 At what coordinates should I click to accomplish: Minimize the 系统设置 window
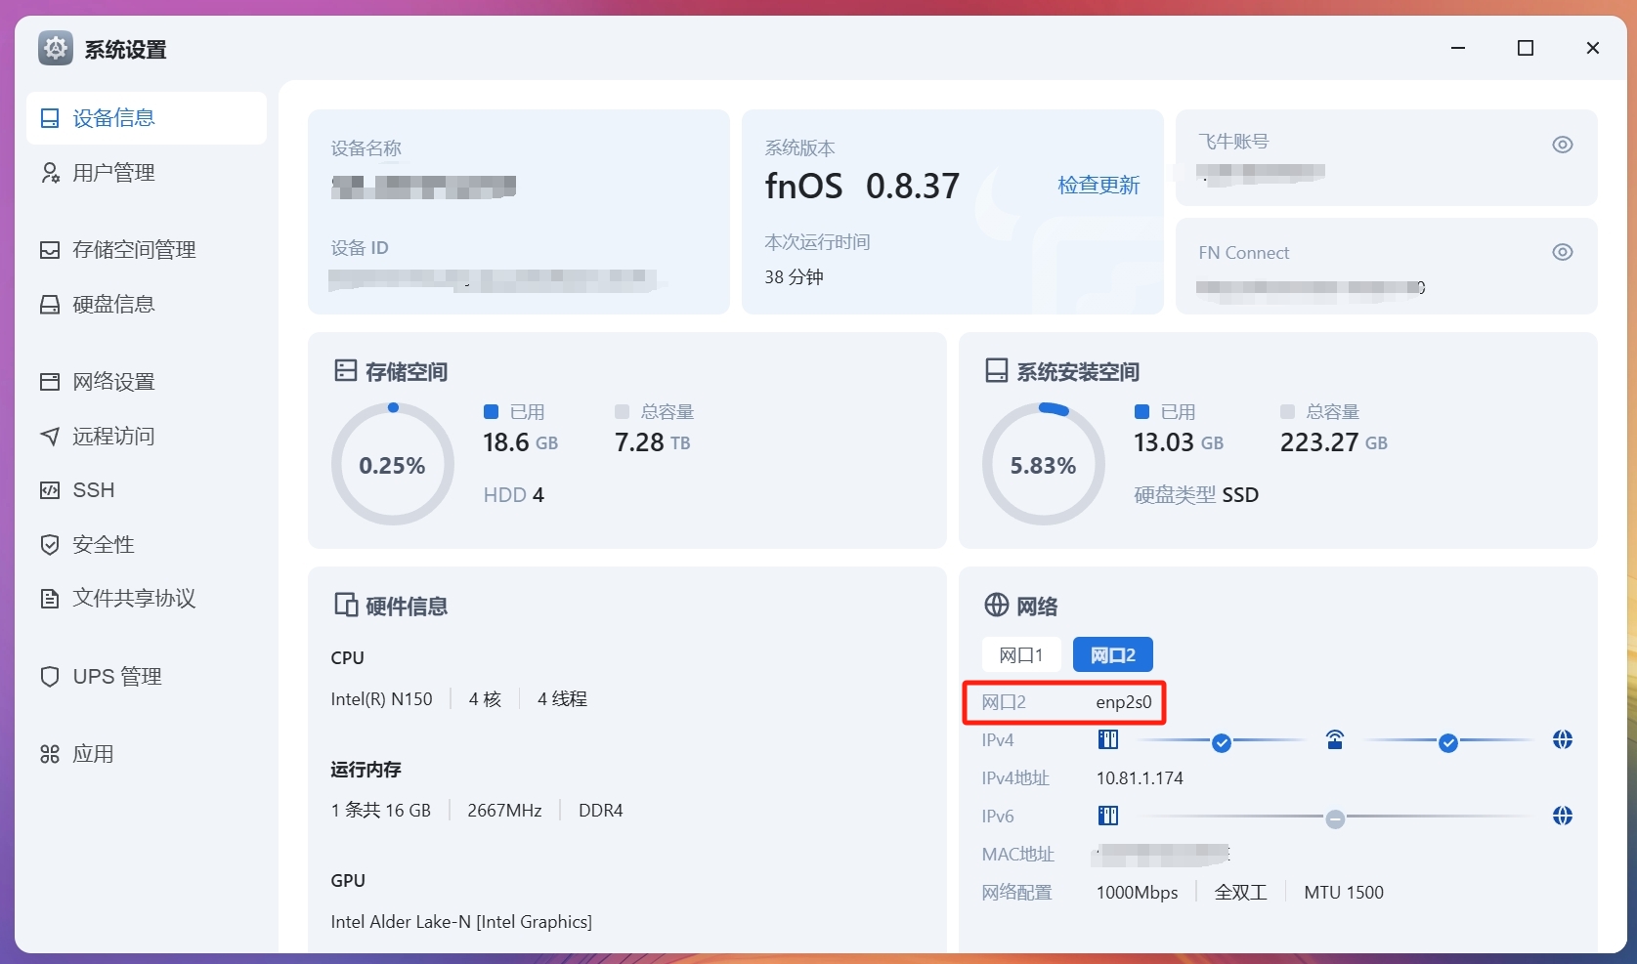point(1458,48)
